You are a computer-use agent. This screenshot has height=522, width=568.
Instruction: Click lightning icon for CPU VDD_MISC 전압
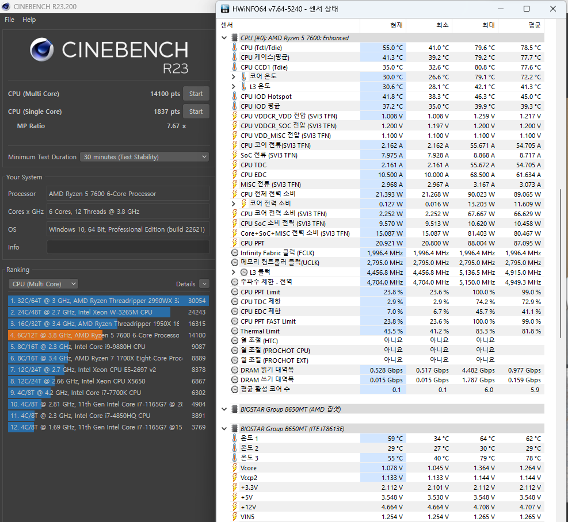point(234,136)
